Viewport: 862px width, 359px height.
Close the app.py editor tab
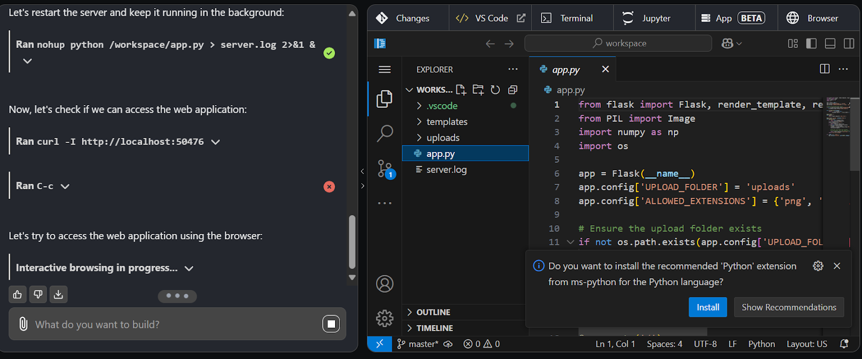tap(606, 69)
